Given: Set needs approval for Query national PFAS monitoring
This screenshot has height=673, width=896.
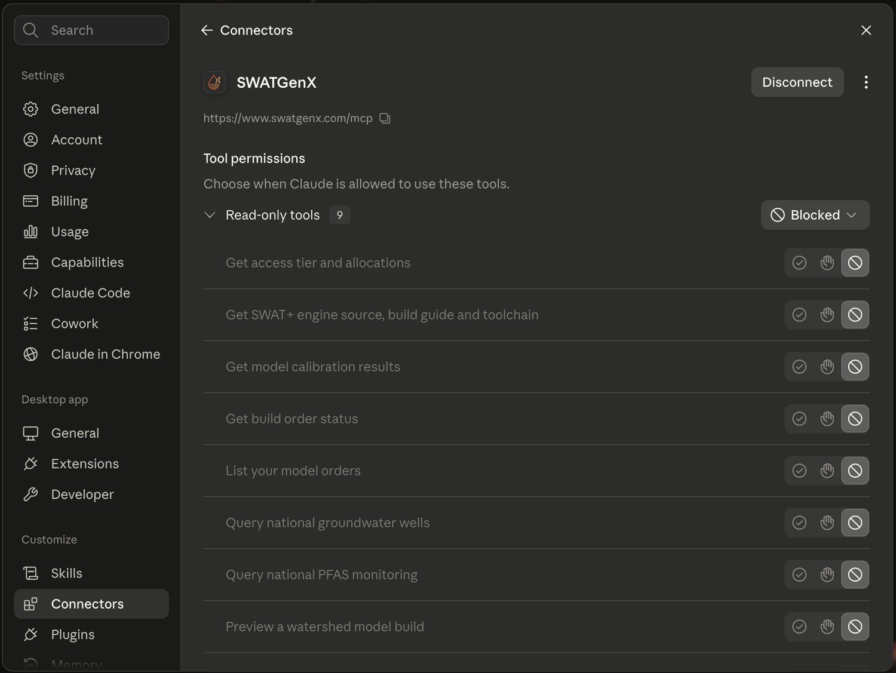Looking at the screenshot, I should coord(827,574).
